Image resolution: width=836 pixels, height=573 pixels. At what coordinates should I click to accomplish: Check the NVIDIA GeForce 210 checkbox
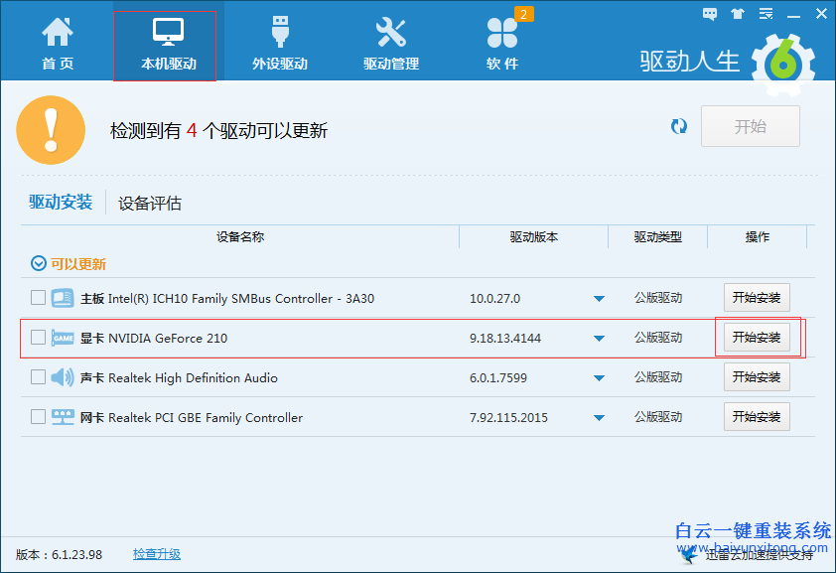(x=37, y=337)
